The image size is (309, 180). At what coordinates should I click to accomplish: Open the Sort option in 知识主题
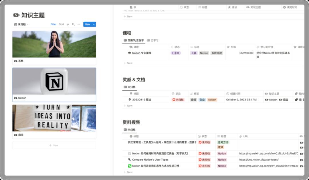click(62, 24)
